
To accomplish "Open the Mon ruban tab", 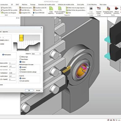I will tap(103, 5).
